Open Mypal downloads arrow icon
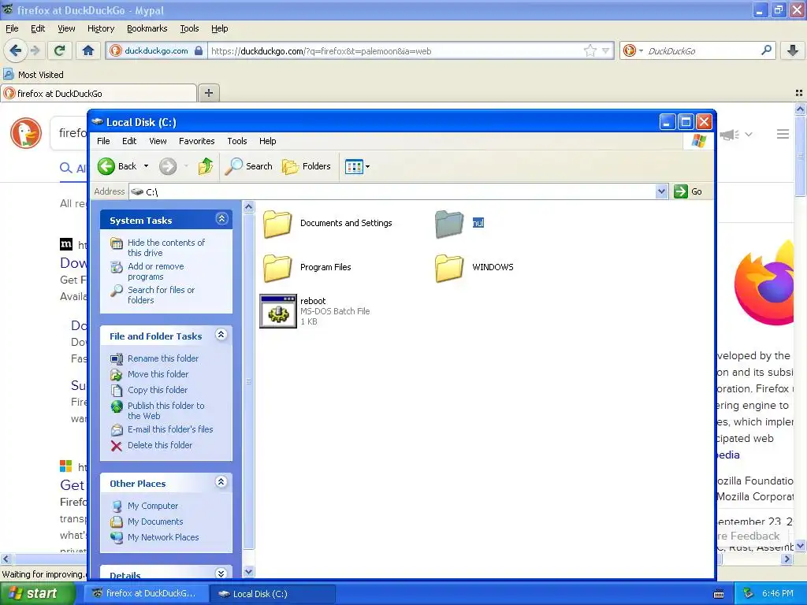 coord(793,50)
